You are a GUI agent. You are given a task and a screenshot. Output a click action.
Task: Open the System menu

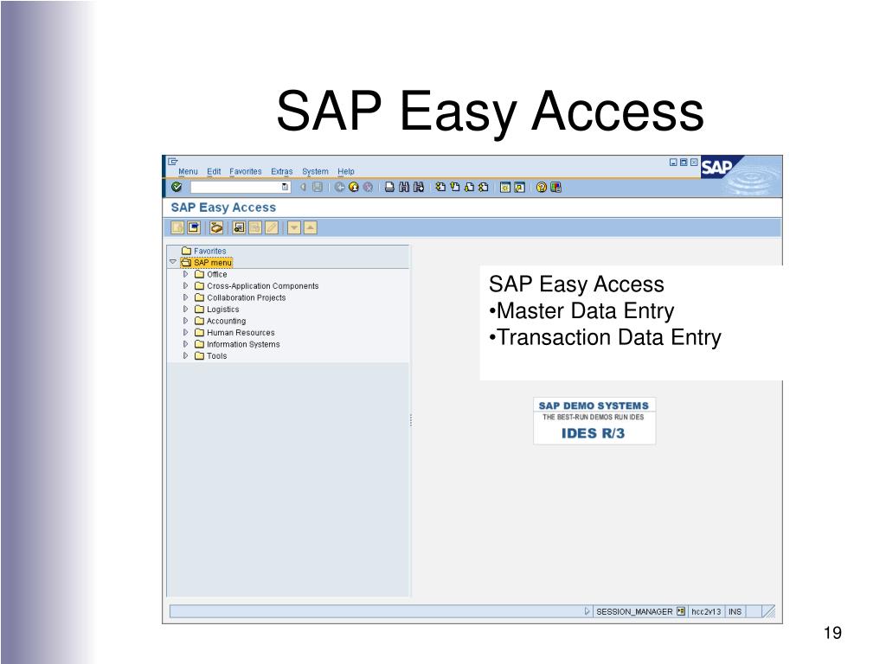[315, 172]
